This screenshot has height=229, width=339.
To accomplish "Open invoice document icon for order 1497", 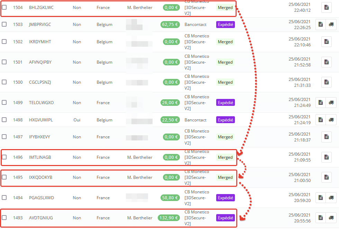I will (327, 137).
